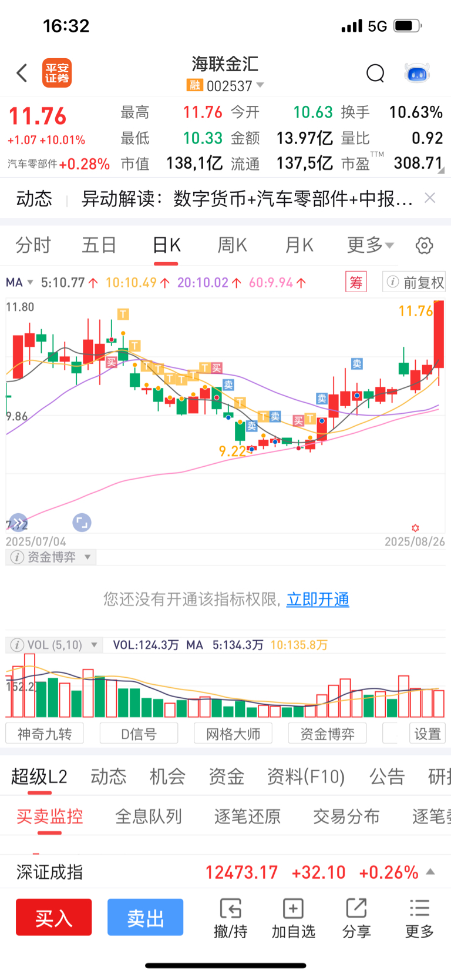
Task: Switch to 五日 chart tab
Action: tap(99, 245)
